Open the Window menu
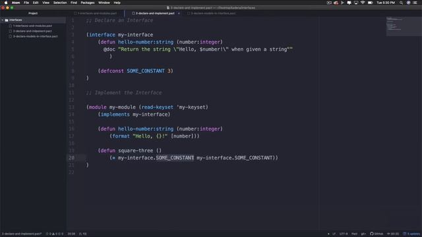Viewport: 422px width, 237px height. (104, 3)
